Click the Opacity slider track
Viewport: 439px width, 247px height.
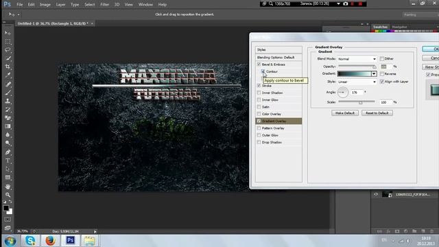(357, 66)
